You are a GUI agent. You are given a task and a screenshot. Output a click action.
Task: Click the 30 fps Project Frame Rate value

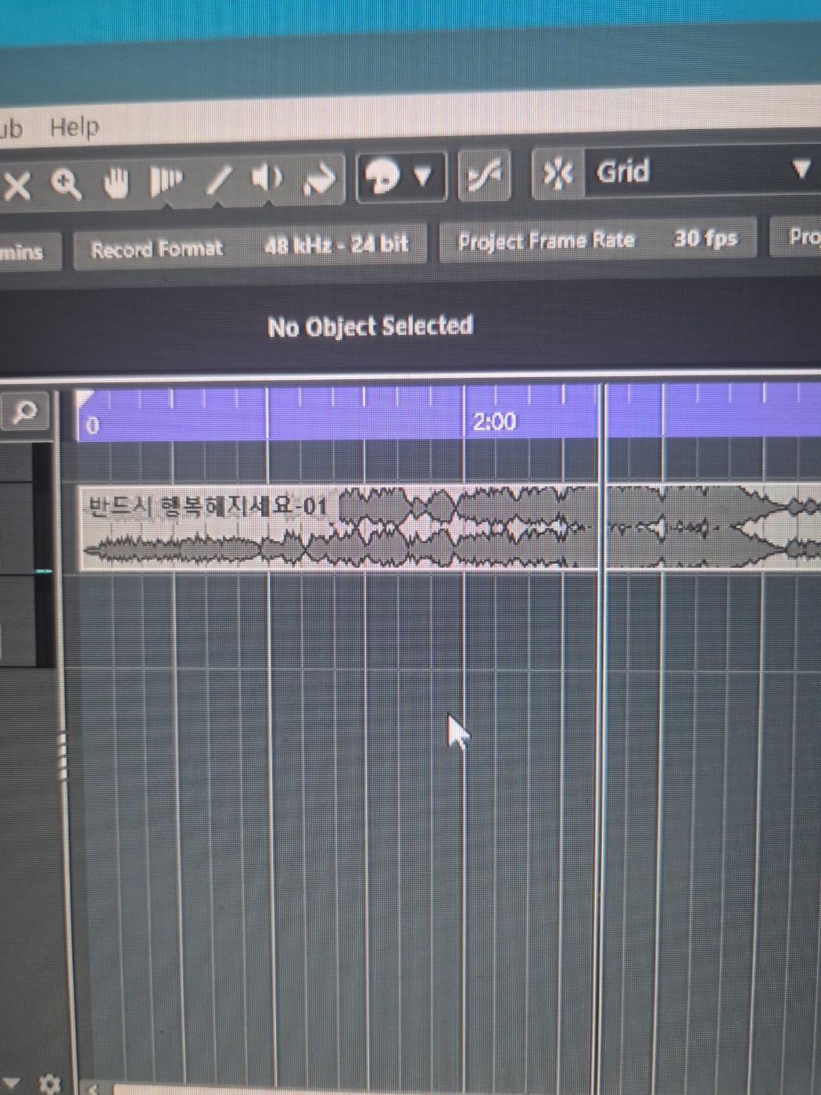706,239
